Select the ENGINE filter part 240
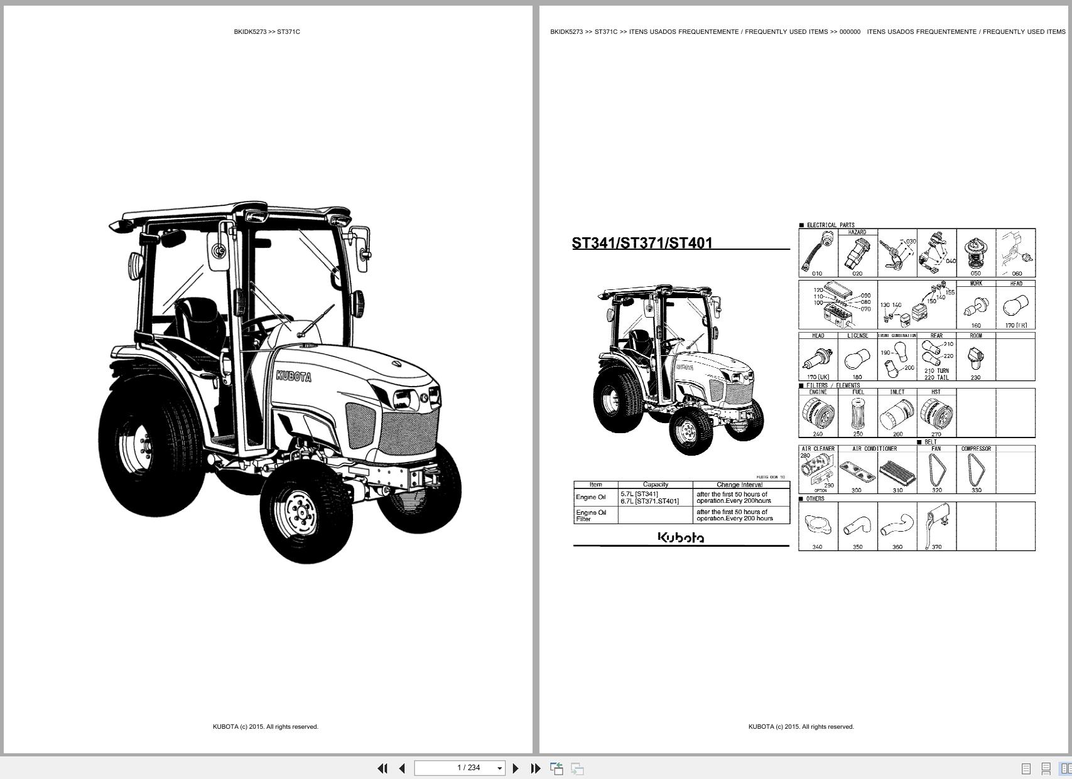This screenshot has width=1072, height=779. click(818, 412)
